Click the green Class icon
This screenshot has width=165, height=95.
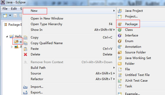(x=120, y=30)
